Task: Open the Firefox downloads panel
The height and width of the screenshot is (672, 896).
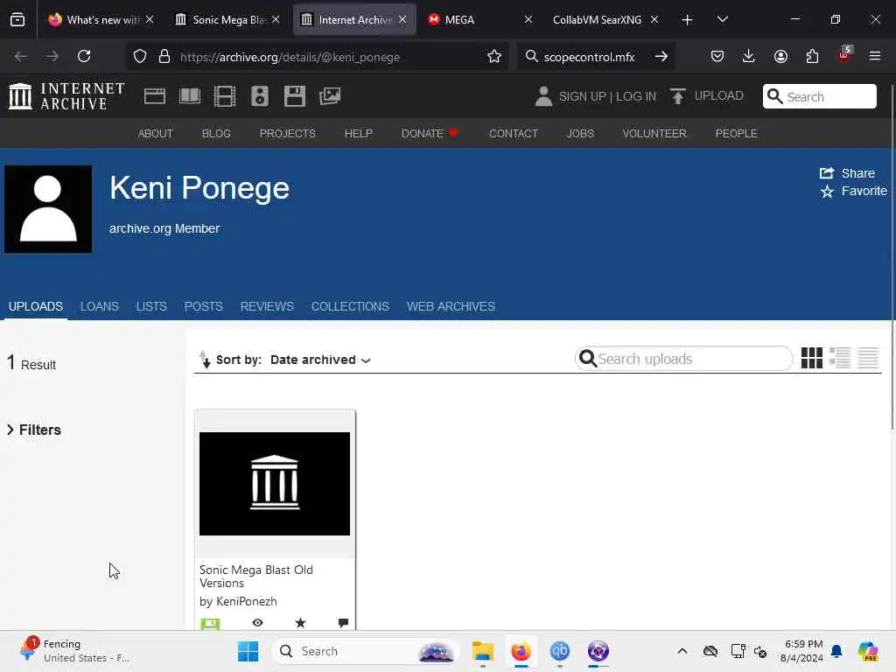Action: (x=749, y=56)
